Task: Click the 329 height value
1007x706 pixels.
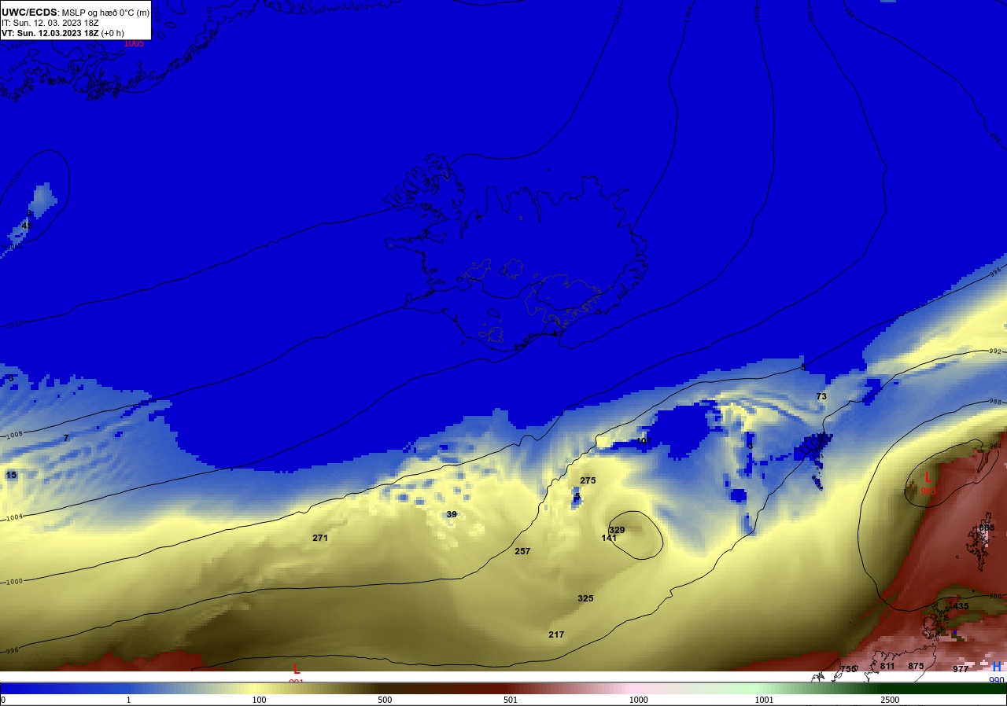Action: (x=617, y=530)
